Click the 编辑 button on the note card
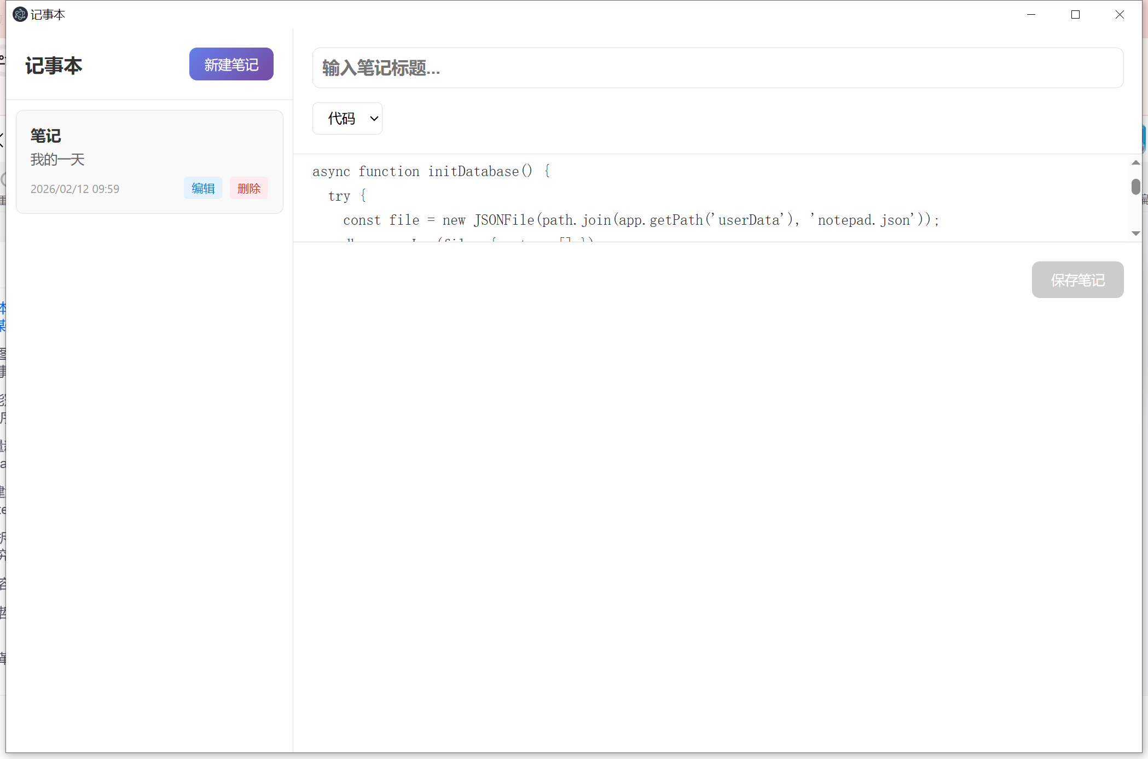Image resolution: width=1148 pixels, height=759 pixels. click(x=203, y=188)
